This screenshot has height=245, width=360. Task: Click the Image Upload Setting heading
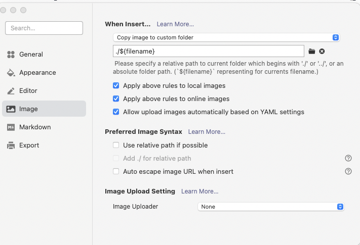140,191
